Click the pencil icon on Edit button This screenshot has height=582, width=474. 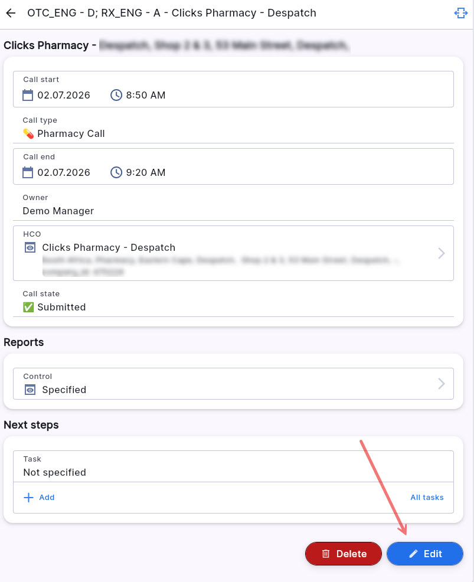point(413,554)
